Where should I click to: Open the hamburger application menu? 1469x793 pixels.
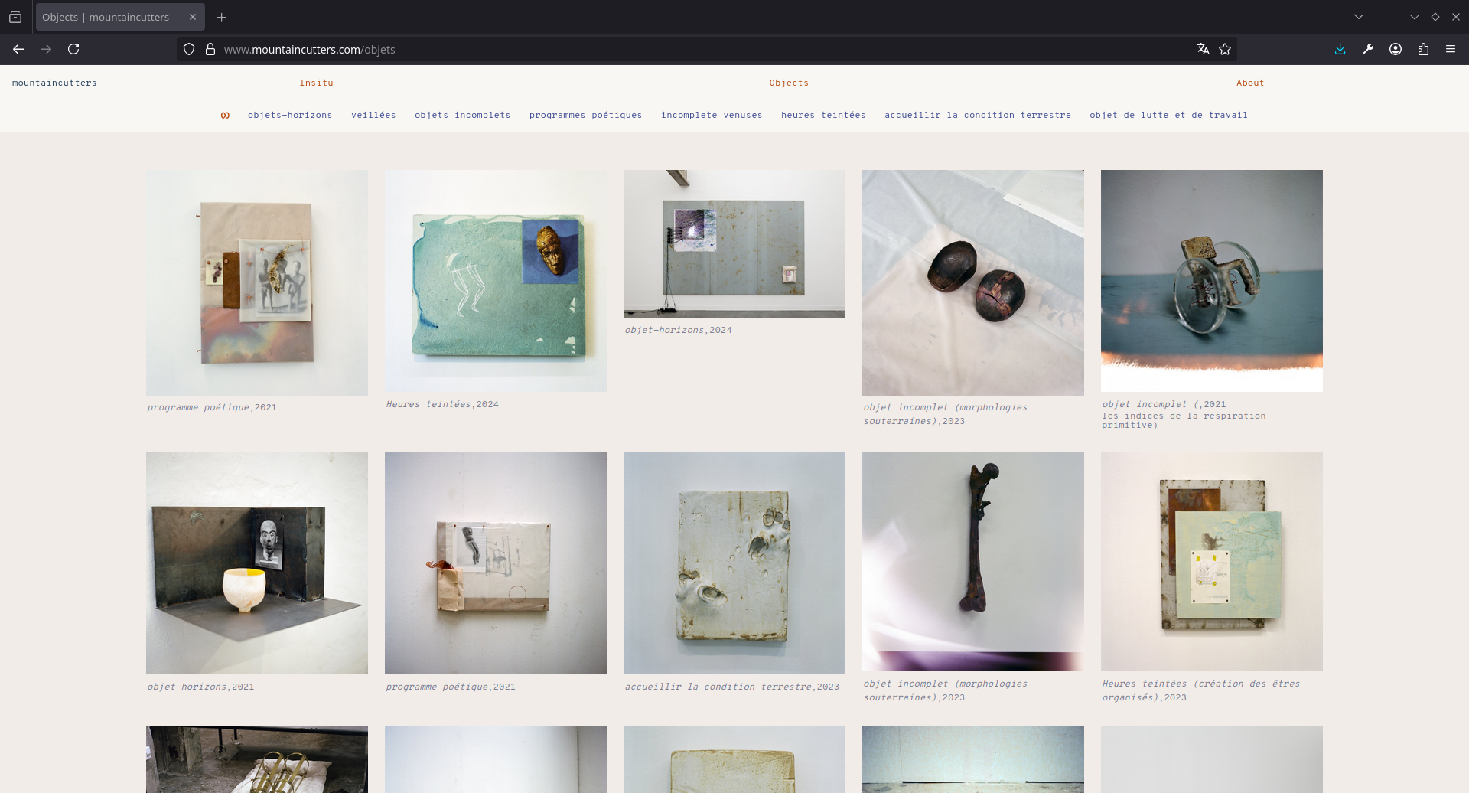point(1451,49)
